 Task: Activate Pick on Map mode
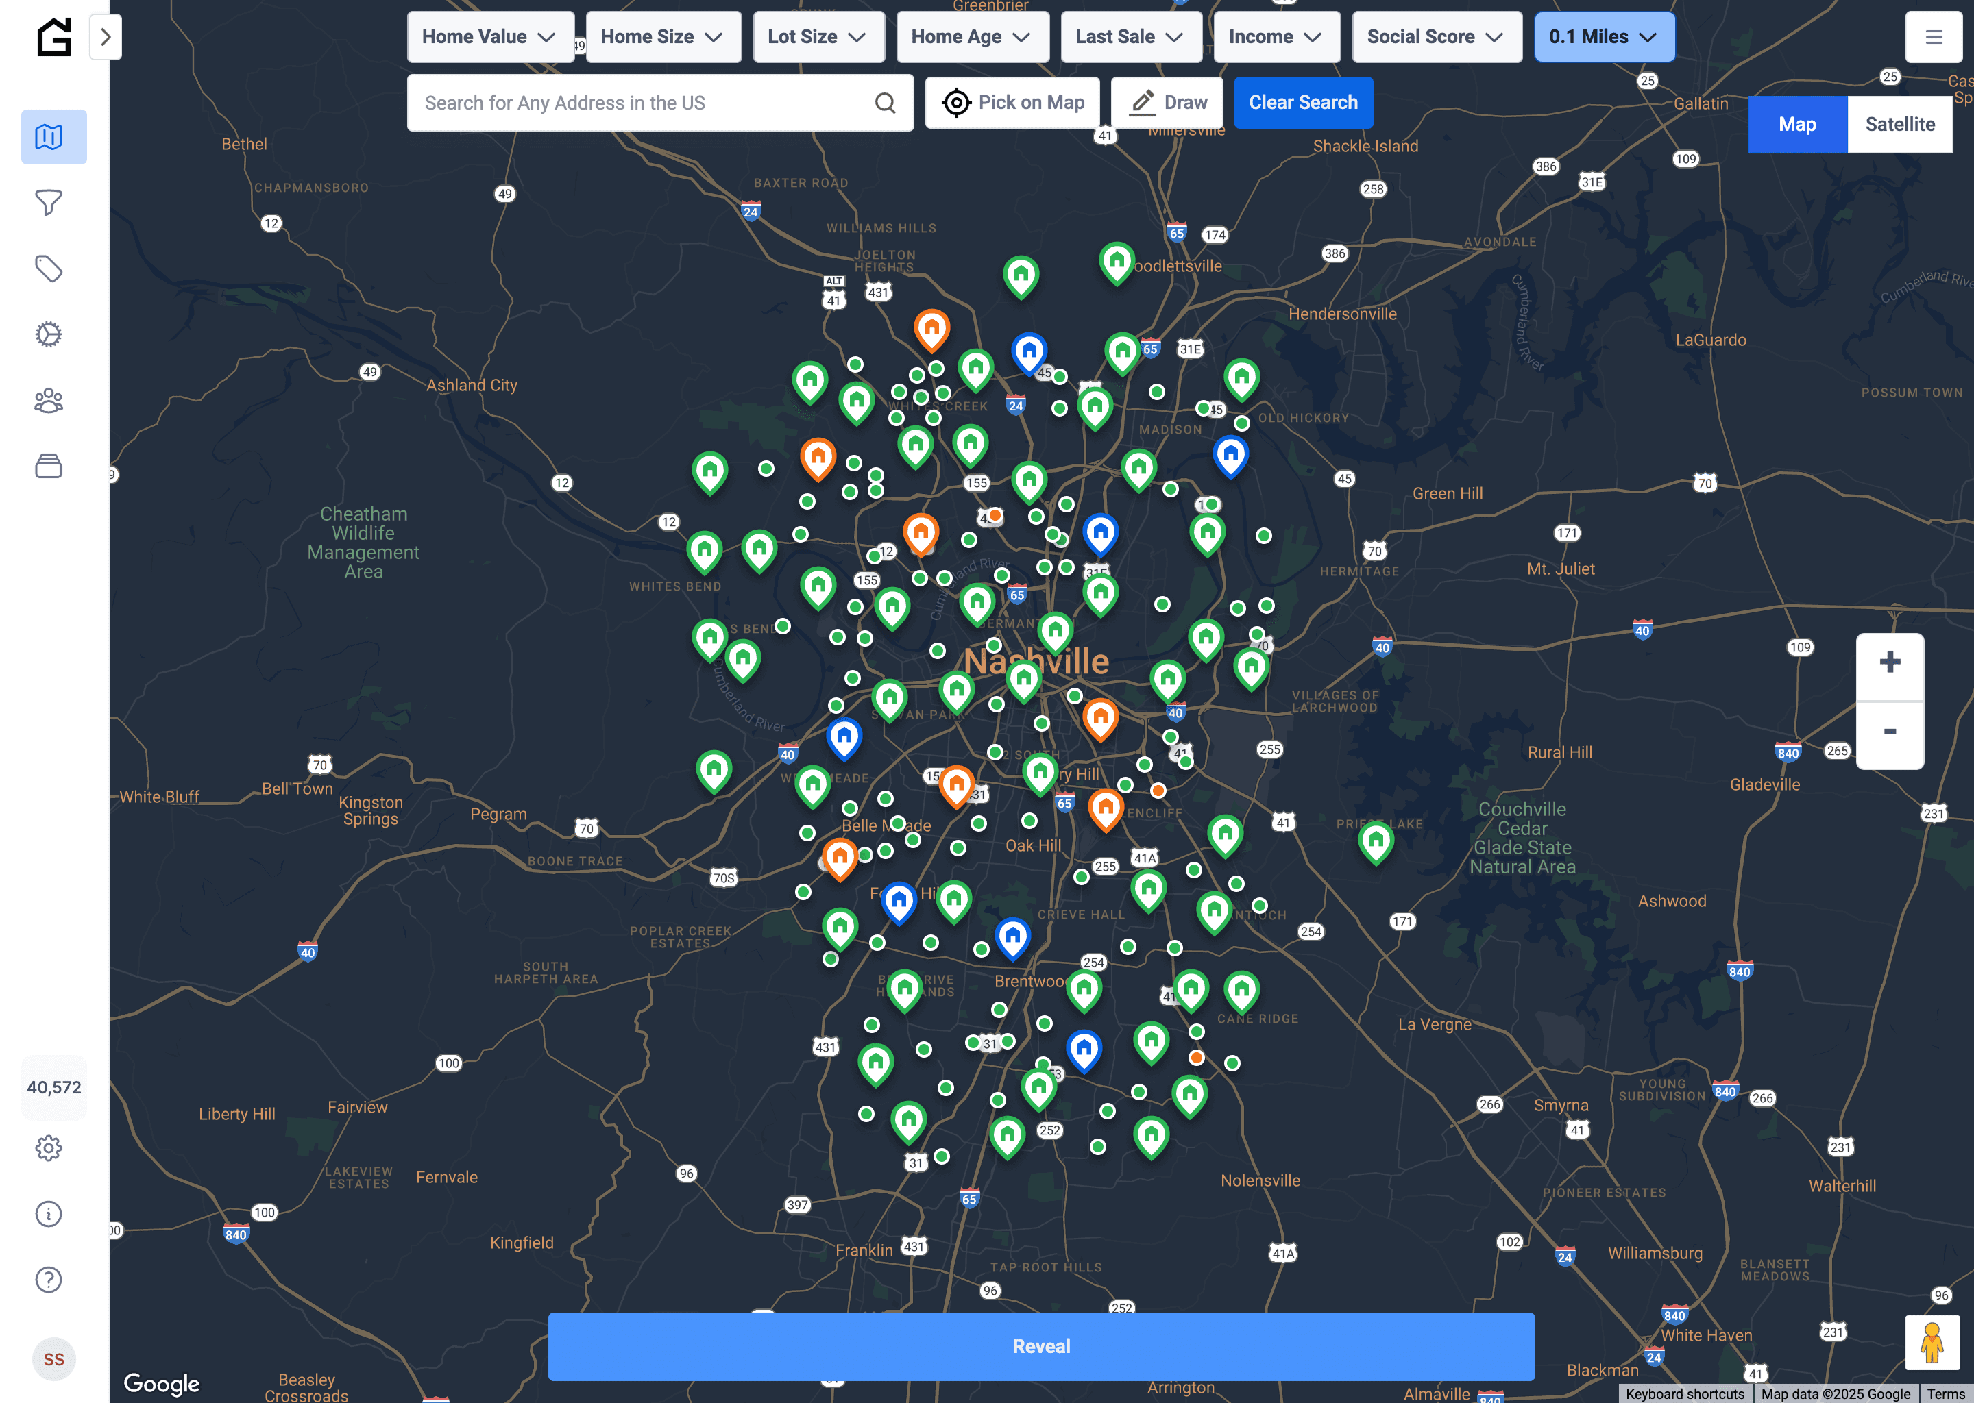(1013, 103)
